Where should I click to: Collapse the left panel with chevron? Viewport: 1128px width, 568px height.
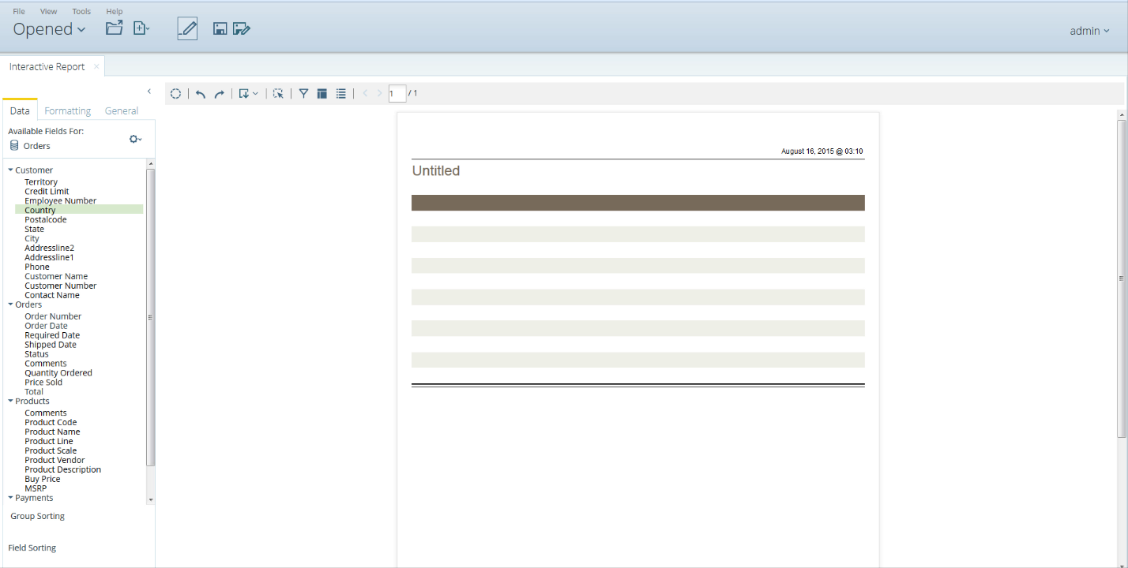click(149, 92)
